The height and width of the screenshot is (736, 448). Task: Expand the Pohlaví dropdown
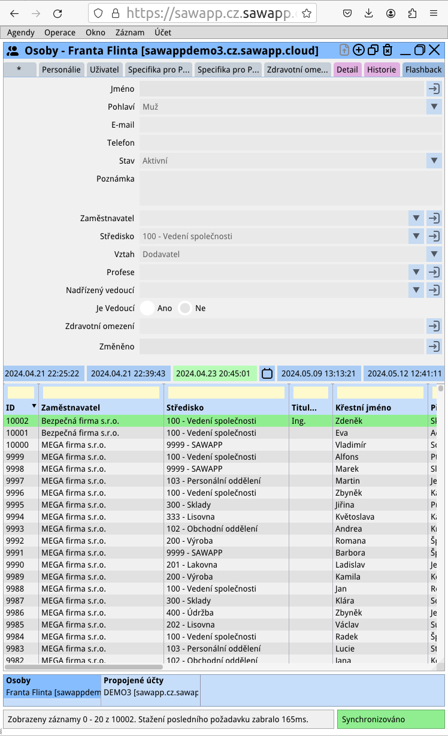434,107
